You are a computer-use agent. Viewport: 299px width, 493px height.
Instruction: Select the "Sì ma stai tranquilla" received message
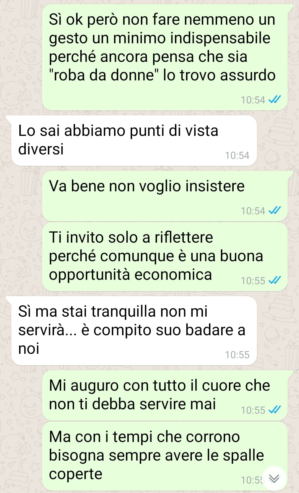(134, 331)
